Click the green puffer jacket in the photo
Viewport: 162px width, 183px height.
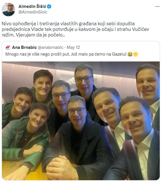[23, 139]
